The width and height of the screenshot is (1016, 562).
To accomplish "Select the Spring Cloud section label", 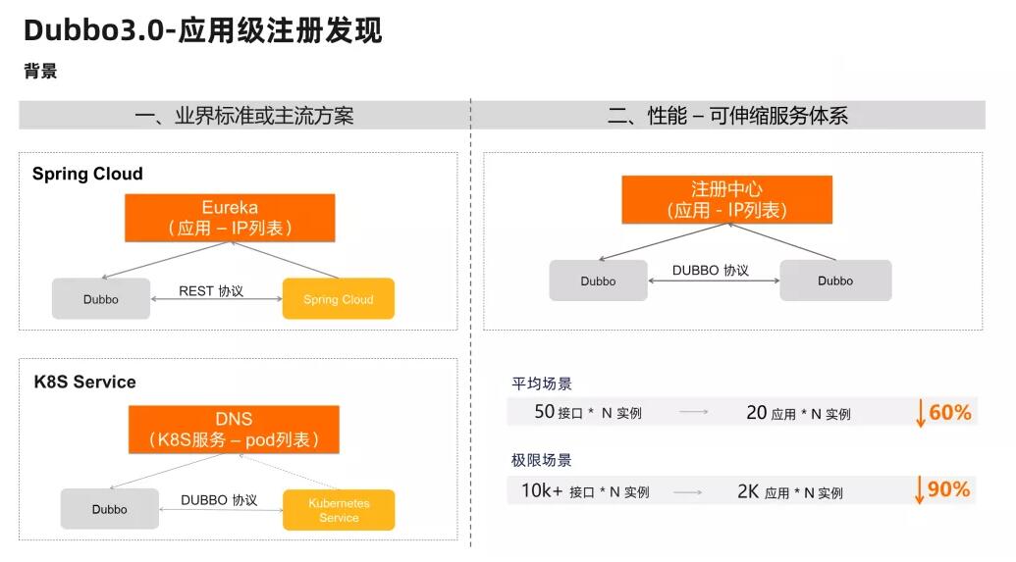I will (x=87, y=174).
